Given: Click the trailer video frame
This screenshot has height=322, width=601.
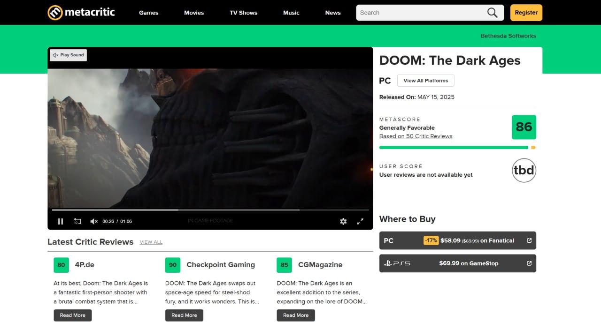Looking at the screenshot, I should pos(210,138).
